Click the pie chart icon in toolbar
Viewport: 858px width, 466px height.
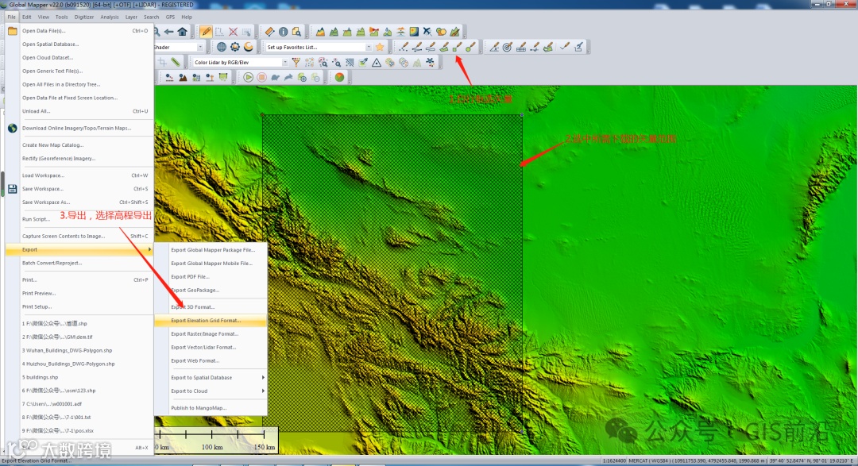[x=339, y=77]
